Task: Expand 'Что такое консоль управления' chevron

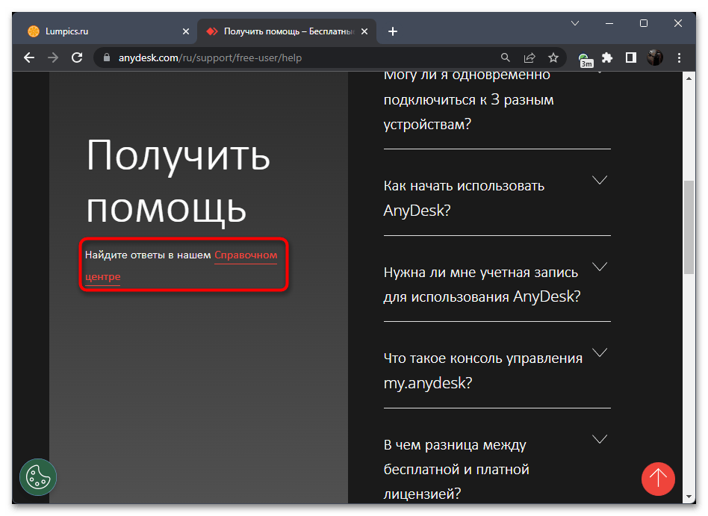Action: point(600,352)
